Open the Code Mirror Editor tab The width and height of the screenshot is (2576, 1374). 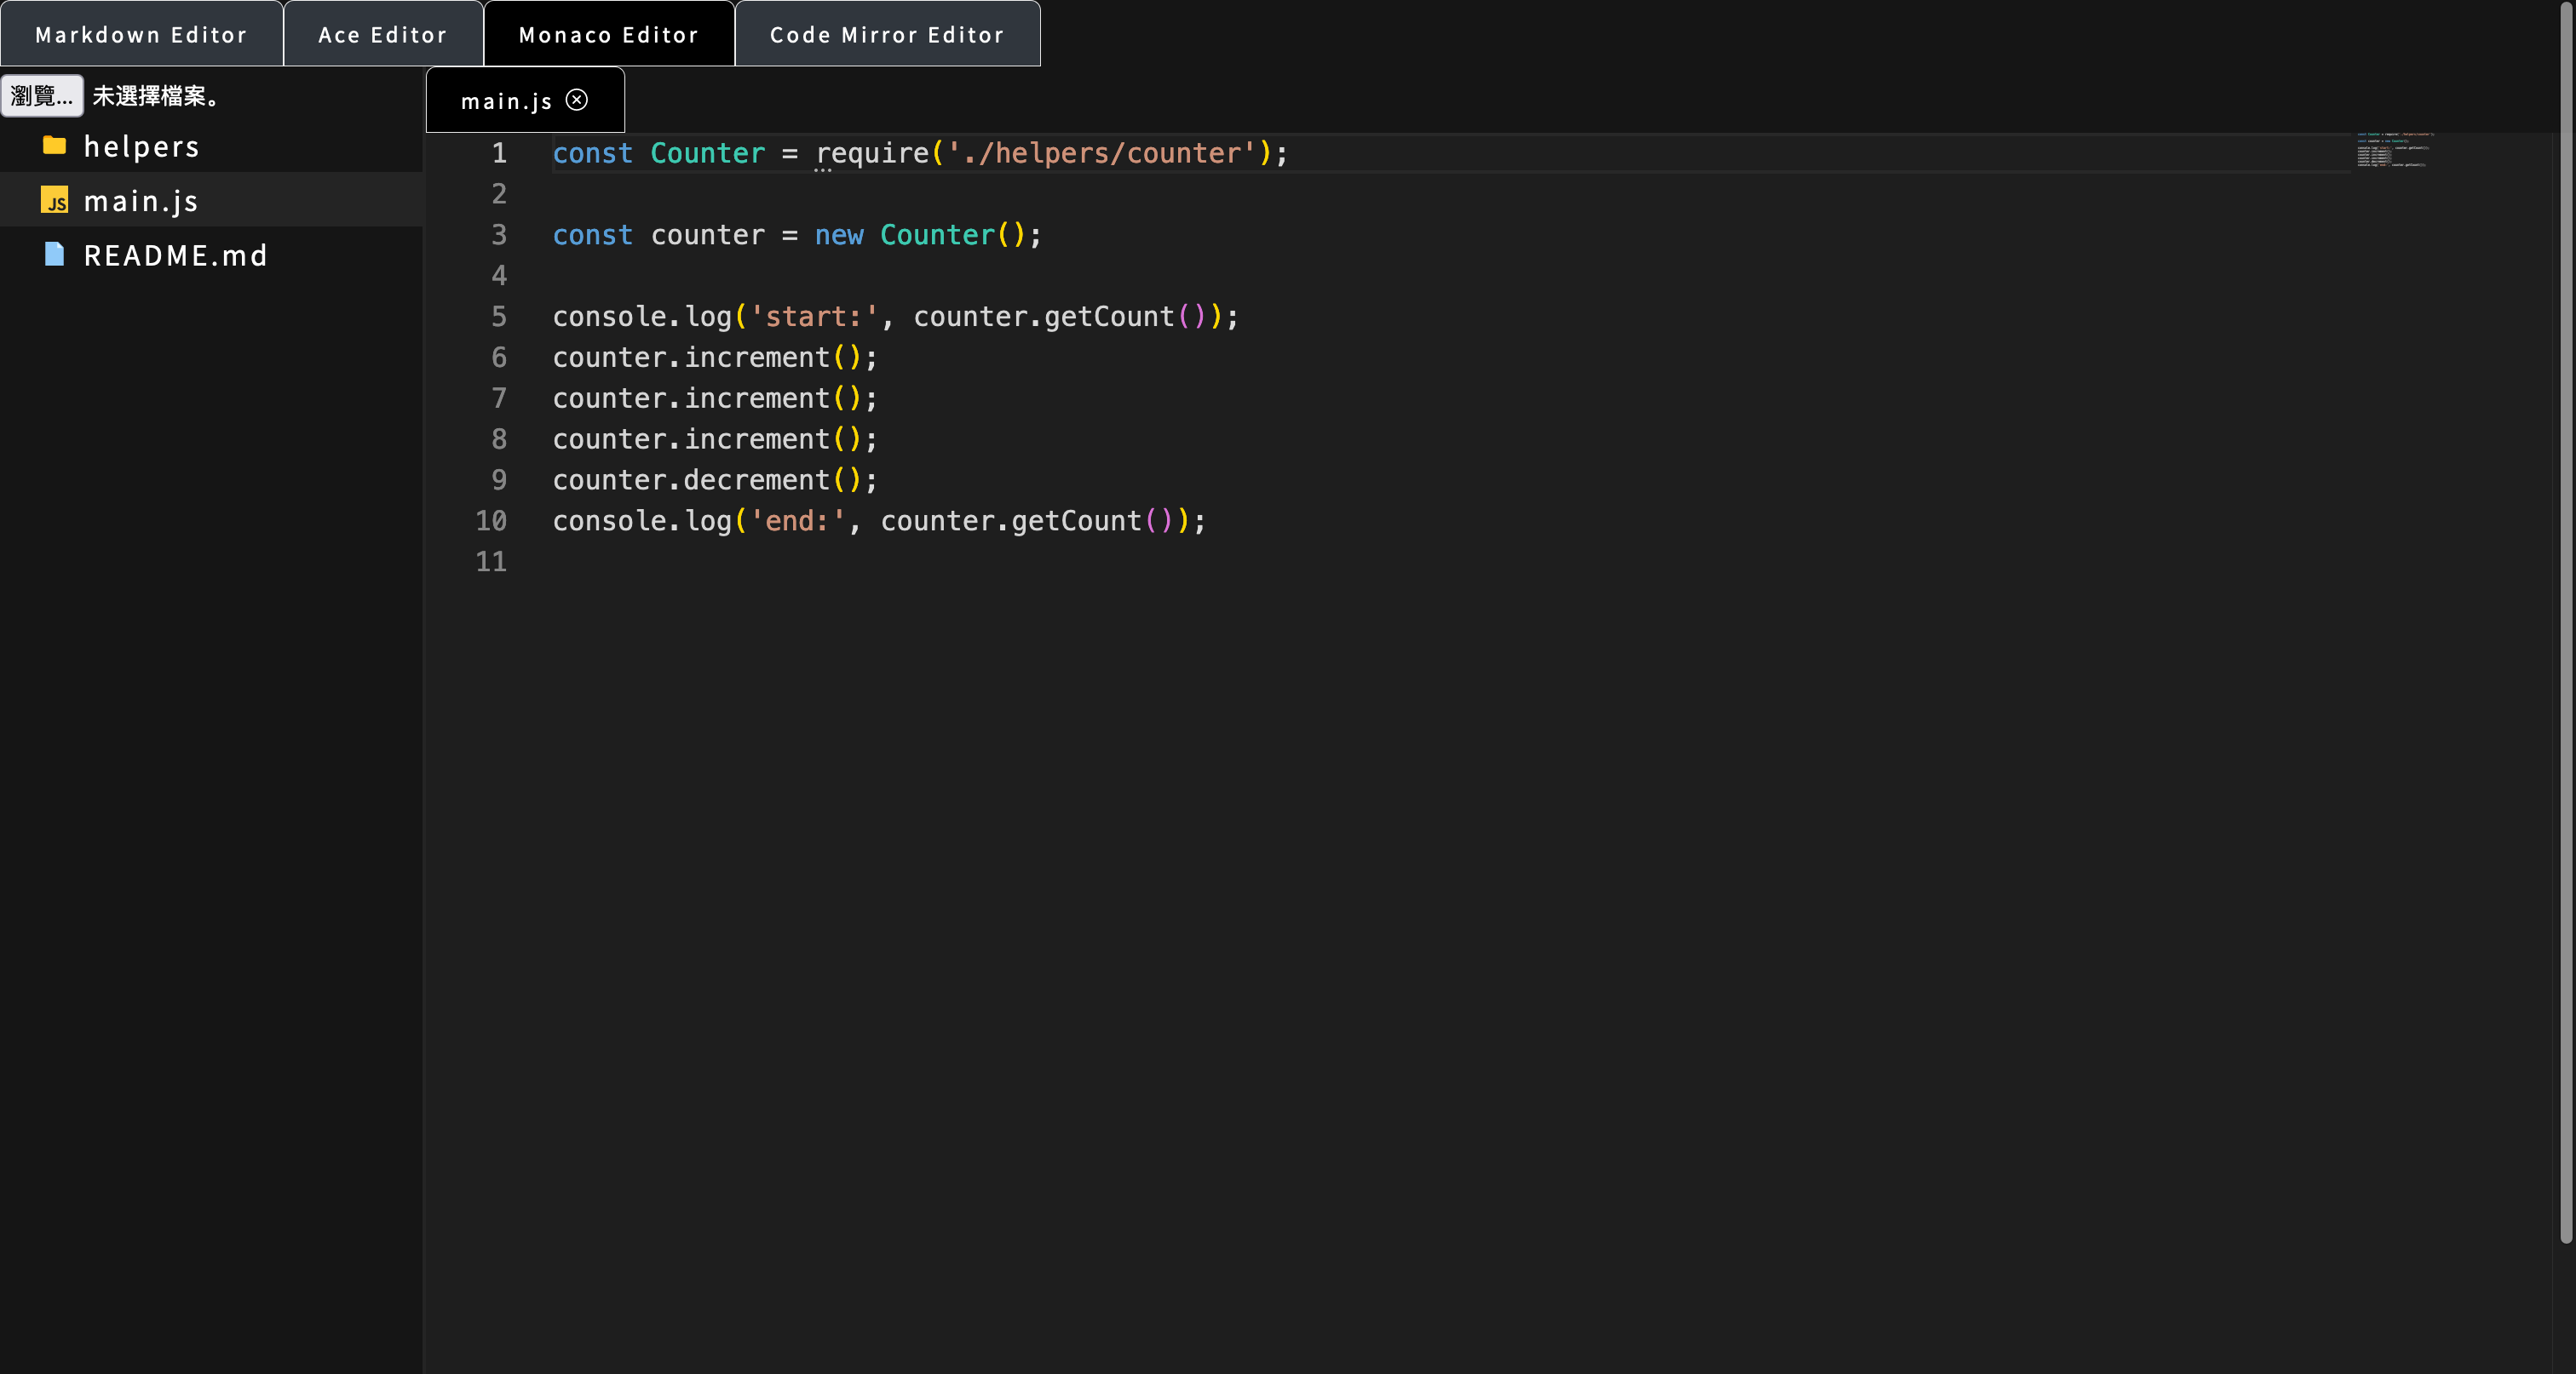[887, 35]
